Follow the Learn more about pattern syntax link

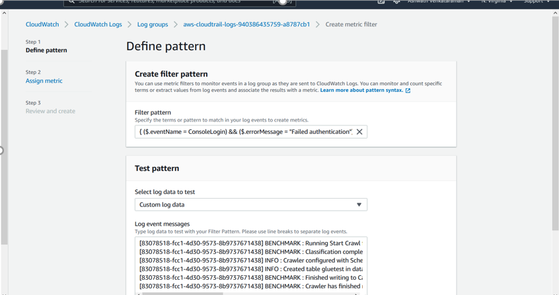[x=361, y=90]
